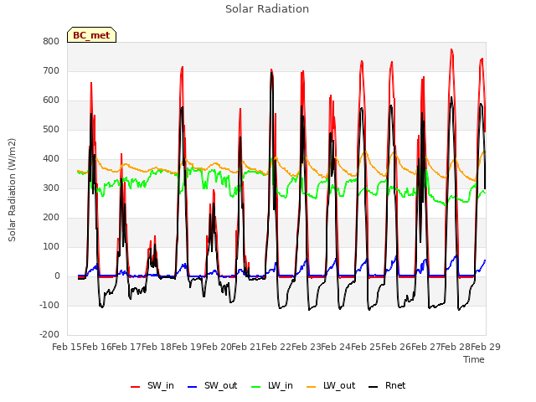Click the BC_met annotation label

(91, 35)
